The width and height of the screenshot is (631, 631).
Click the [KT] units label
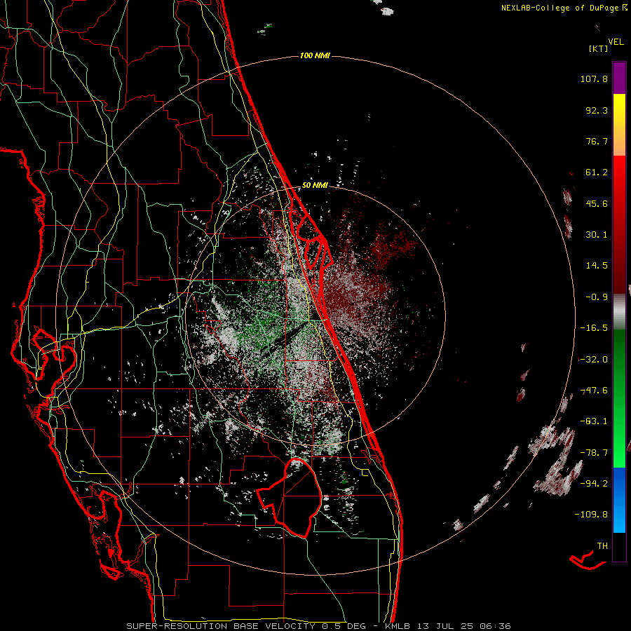click(x=598, y=48)
